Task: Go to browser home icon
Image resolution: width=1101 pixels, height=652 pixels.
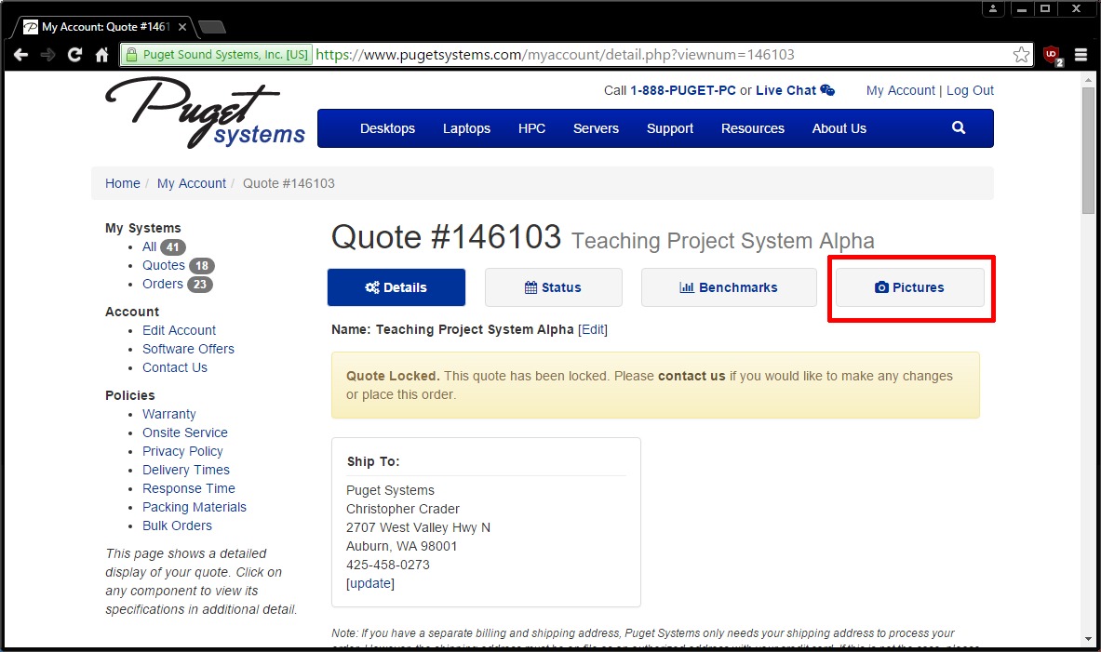Action: coord(102,55)
